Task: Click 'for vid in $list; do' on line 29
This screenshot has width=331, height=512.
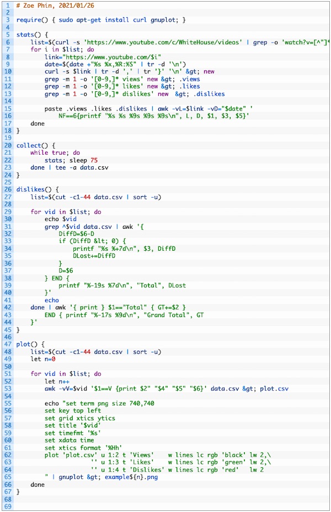Action: pos(66,212)
